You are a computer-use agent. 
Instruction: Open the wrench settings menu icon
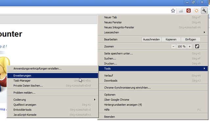click(204, 11)
